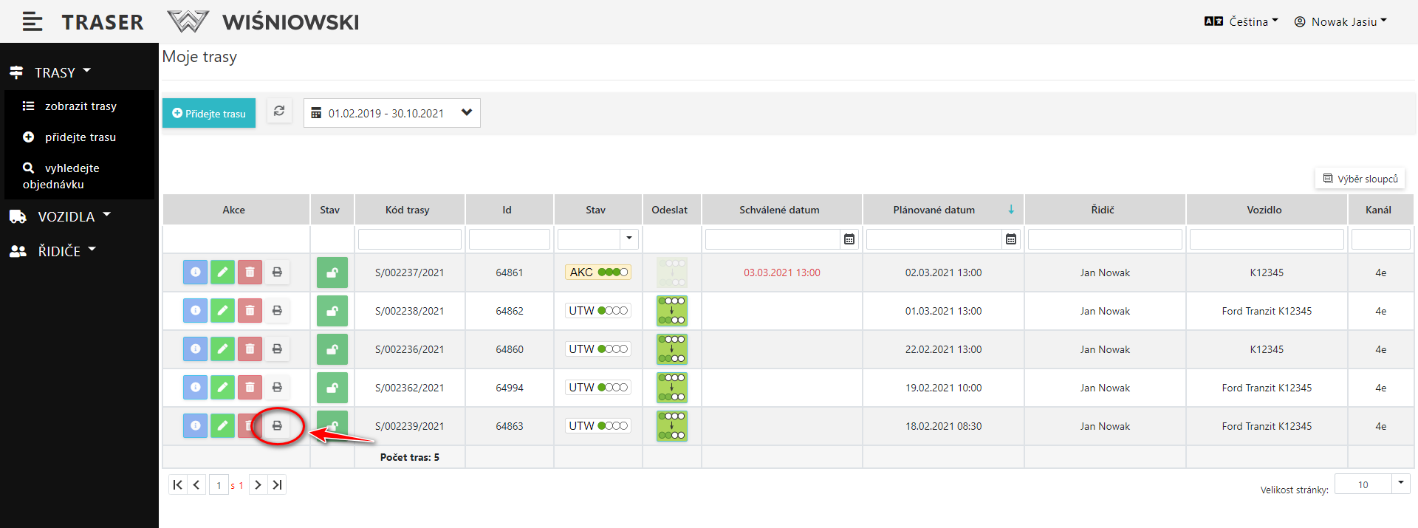Delete route S/002236/2021 using trash icon
Screen dimensions: 1418x528
[250, 349]
